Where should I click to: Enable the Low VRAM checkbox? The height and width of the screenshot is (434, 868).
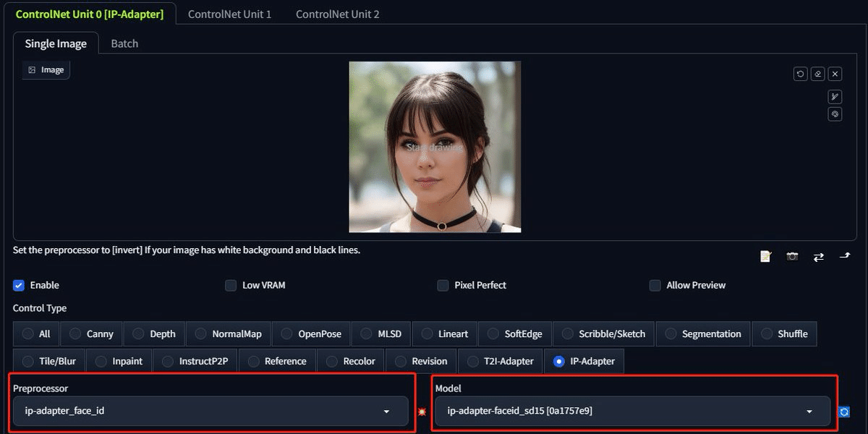230,285
